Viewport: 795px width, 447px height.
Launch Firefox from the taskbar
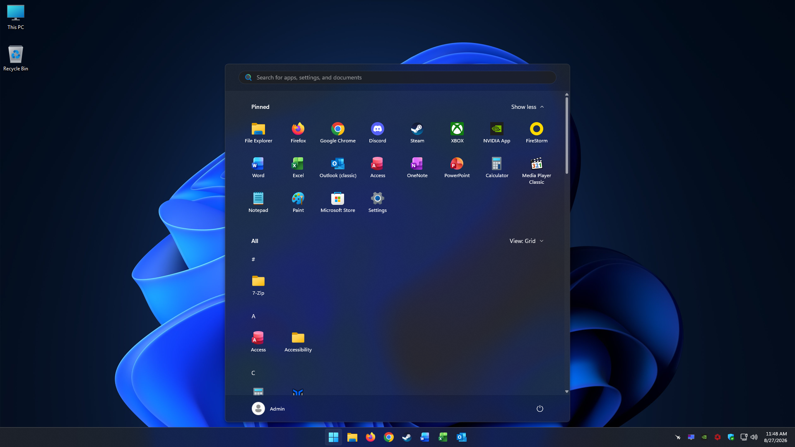pyautogui.click(x=371, y=437)
